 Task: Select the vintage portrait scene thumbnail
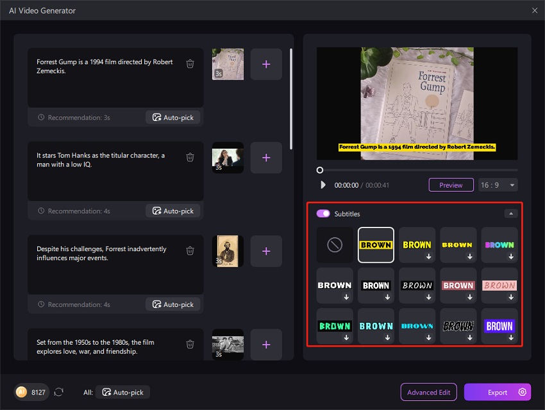[228, 251]
